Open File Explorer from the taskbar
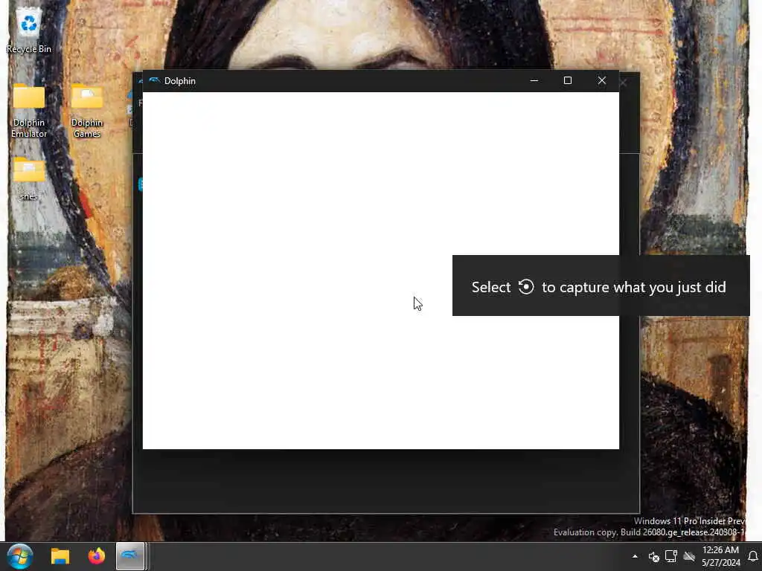Viewport: 762px width, 571px height. click(60, 556)
